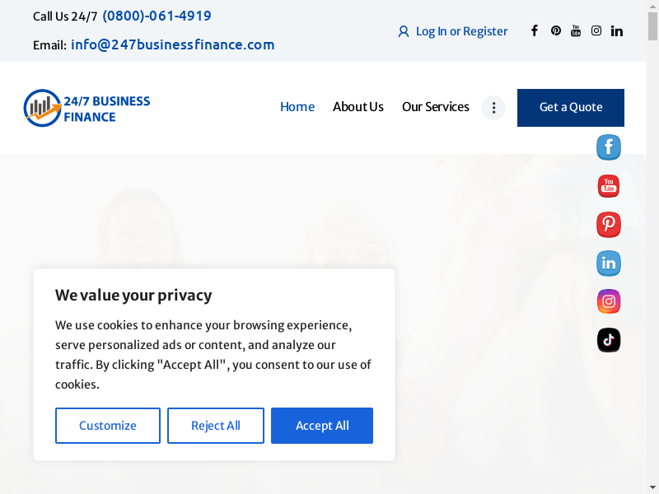
Task: Open the Our Services menu
Action: pyautogui.click(x=436, y=107)
